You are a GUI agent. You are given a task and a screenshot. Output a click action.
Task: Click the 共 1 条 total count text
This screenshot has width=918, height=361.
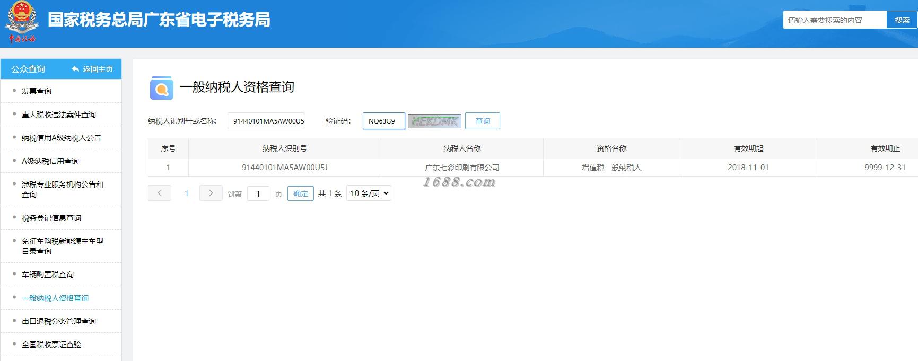[330, 193]
